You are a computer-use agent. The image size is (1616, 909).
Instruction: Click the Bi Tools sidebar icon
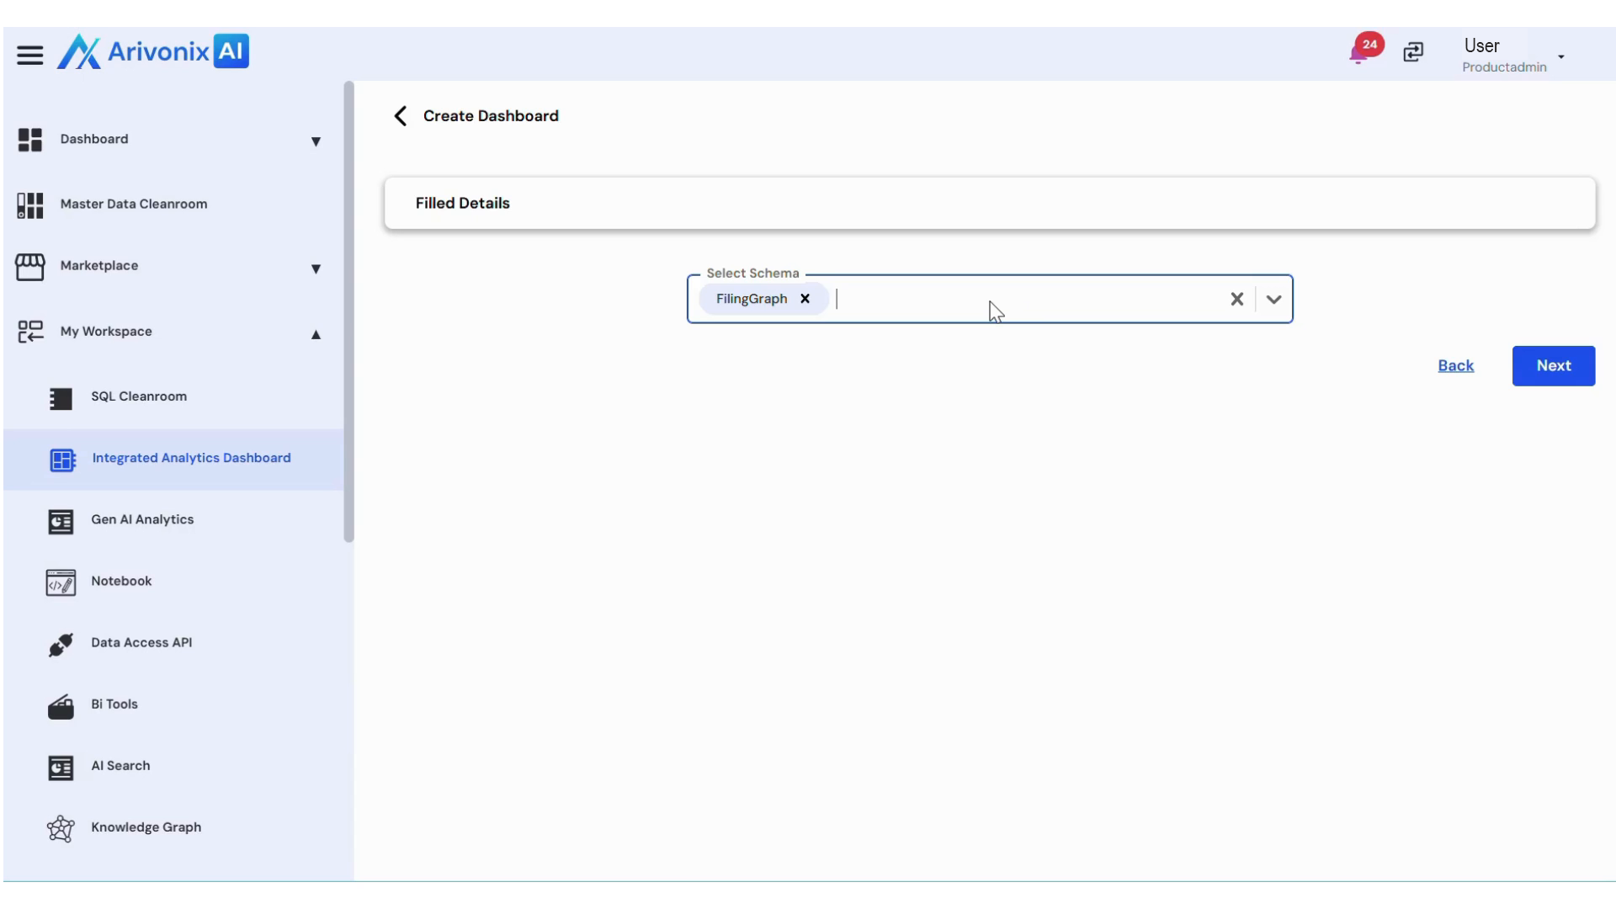coord(61,706)
